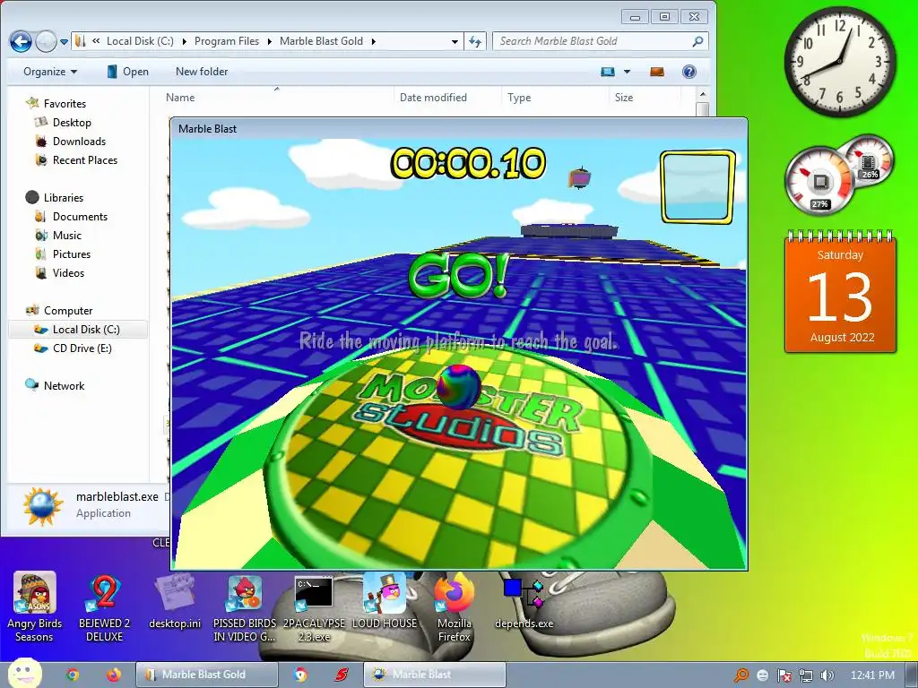The height and width of the screenshot is (688, 918).
Task: Launch Chrome from taskbar pinned icon
Action: [x=73, y=675]
